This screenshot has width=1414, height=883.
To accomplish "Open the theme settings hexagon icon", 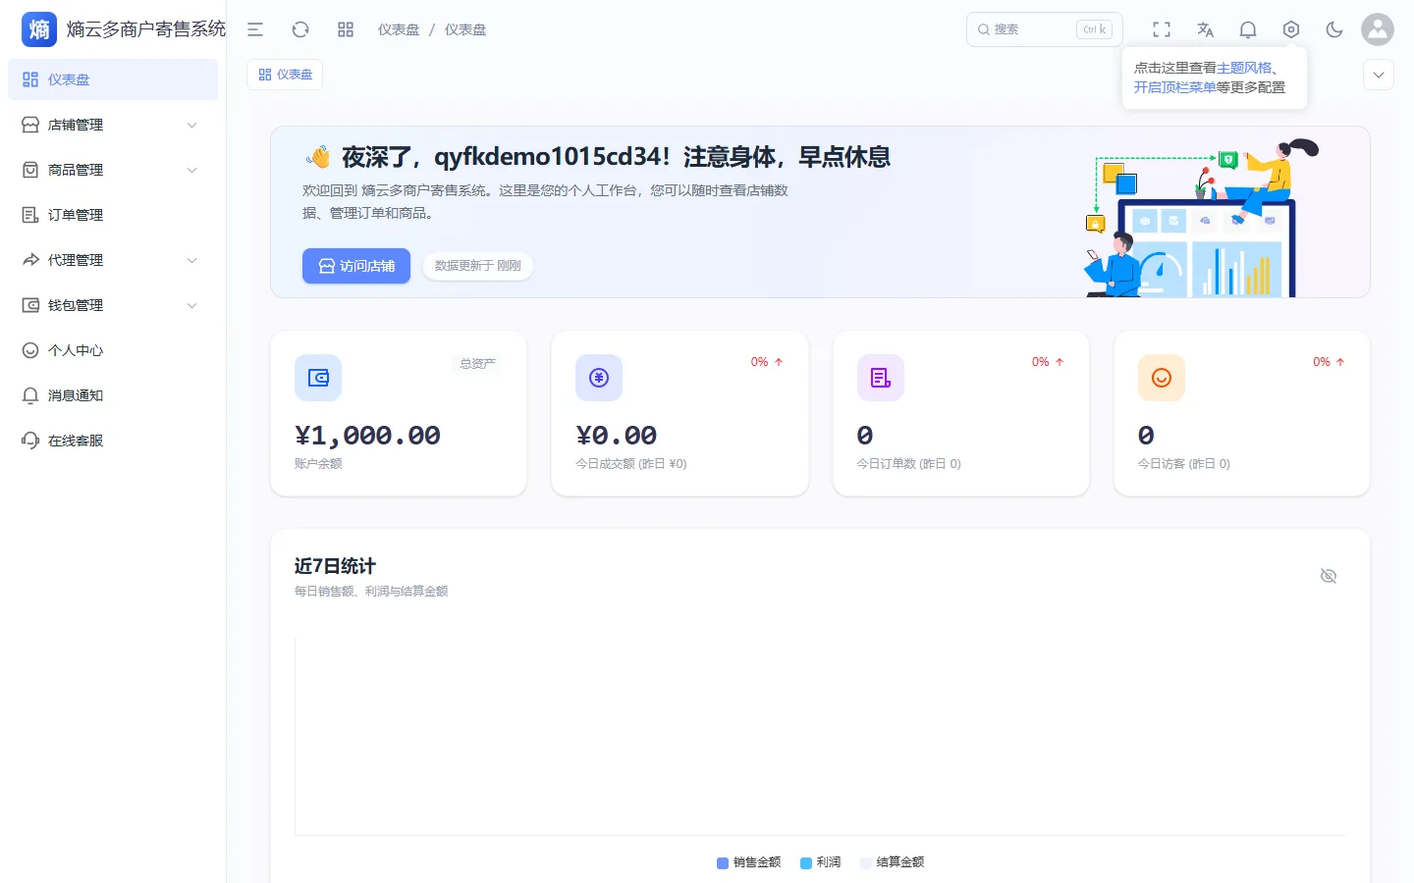I will point(1291,29).
